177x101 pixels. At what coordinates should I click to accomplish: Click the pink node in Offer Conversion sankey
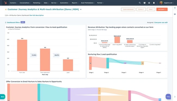tap(130, 96)
